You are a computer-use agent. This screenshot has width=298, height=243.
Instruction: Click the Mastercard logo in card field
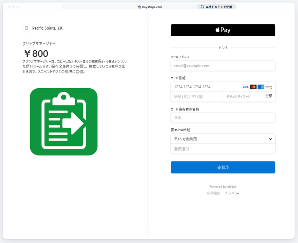click(253, 87)
